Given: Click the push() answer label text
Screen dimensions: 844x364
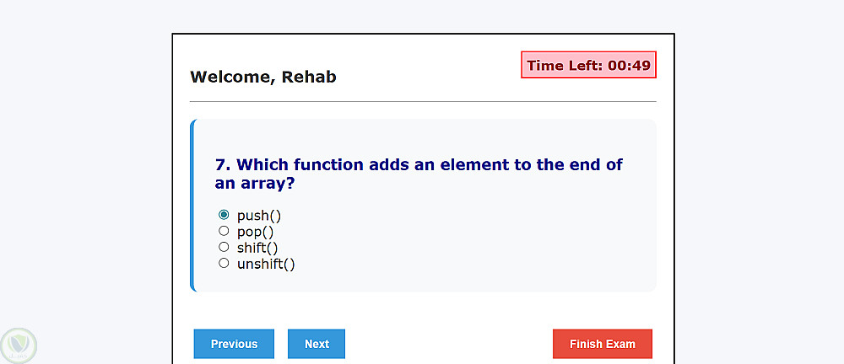Looking at the screenshot, I should tap(258, 216).
